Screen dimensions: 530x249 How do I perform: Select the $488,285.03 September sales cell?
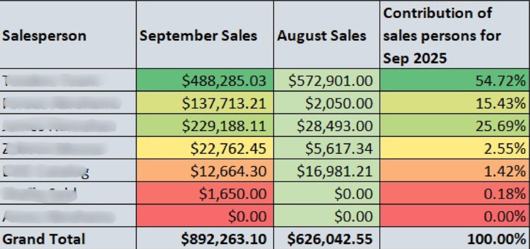(224, 80)
